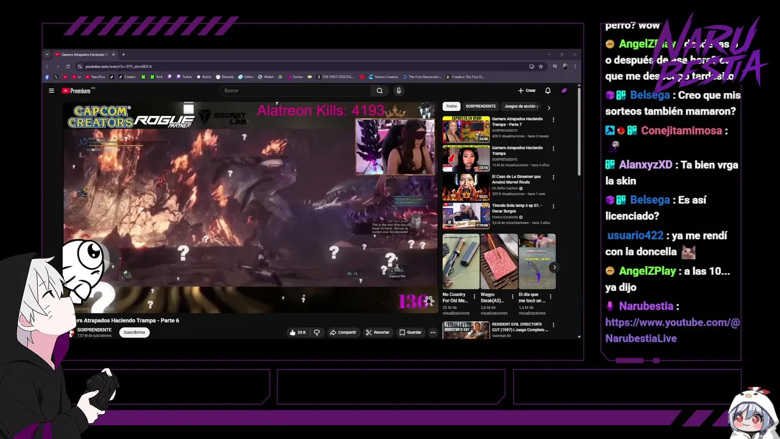Select the Todos filter chip
The height and width of the screenshot is (439, 780).
click(x=451, y=106)
